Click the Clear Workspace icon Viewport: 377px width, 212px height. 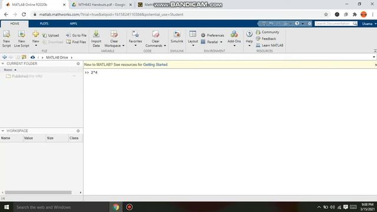(x=114, y=34)
